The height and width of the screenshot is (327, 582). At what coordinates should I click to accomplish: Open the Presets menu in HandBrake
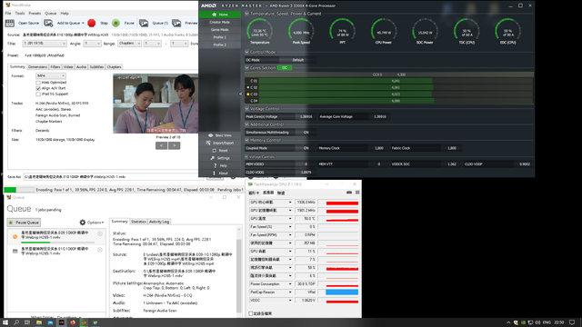coord(35,14)
